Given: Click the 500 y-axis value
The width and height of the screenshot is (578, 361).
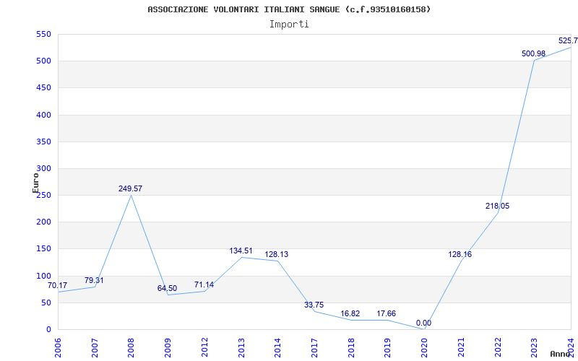Looking at the screenshot, I should (43, 61).
